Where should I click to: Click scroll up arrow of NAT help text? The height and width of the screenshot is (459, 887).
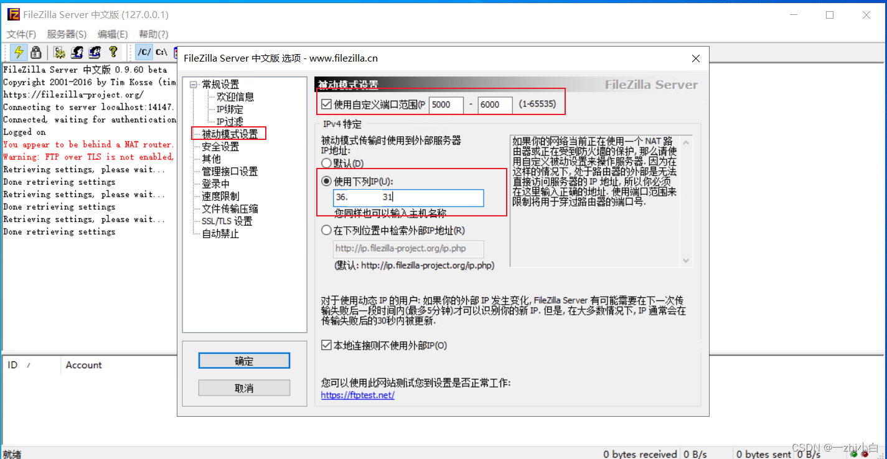point(686,141)
